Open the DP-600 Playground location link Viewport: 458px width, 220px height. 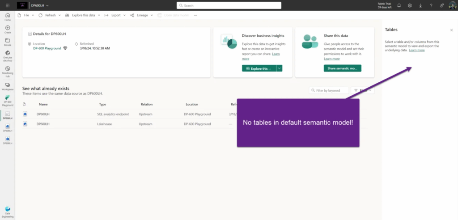tap(47, 48)
